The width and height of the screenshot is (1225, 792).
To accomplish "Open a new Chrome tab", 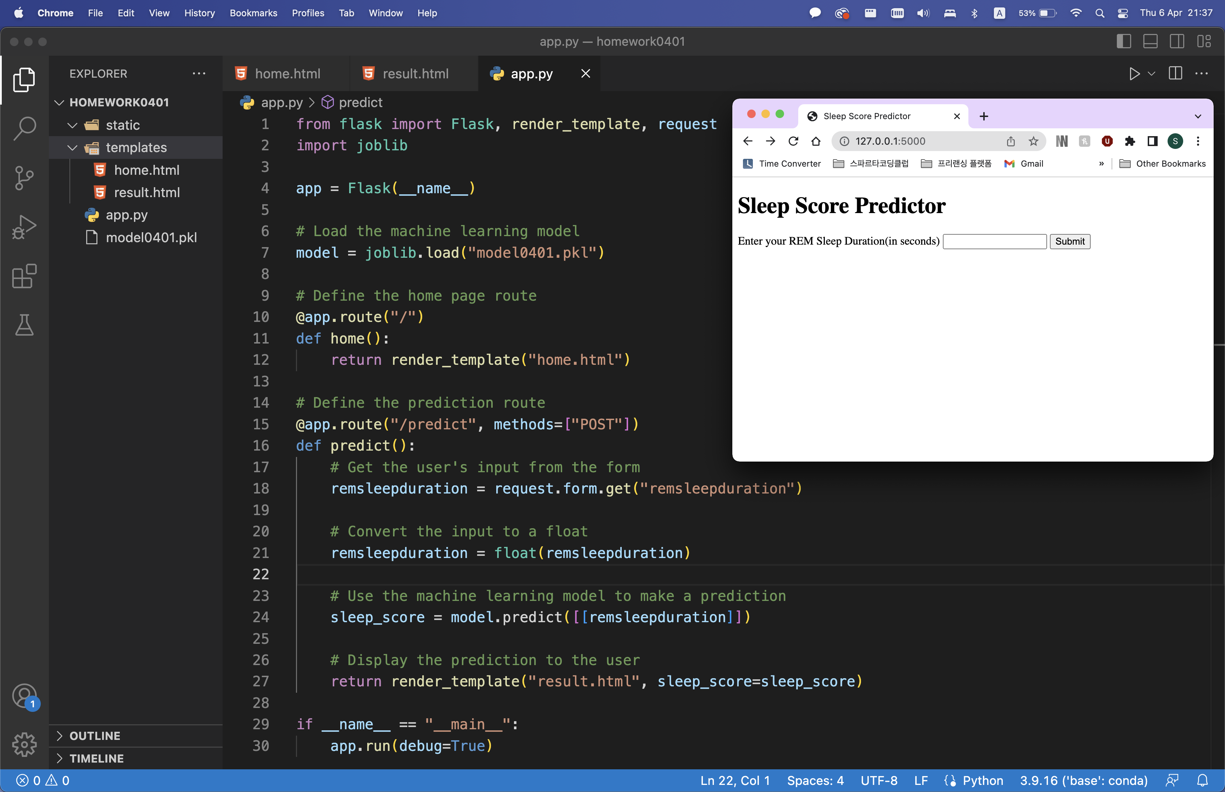I will (x=984, y=116).
